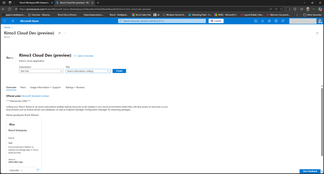
Task: Expand the Plan dropdown
Action: [x=88, y=71]
